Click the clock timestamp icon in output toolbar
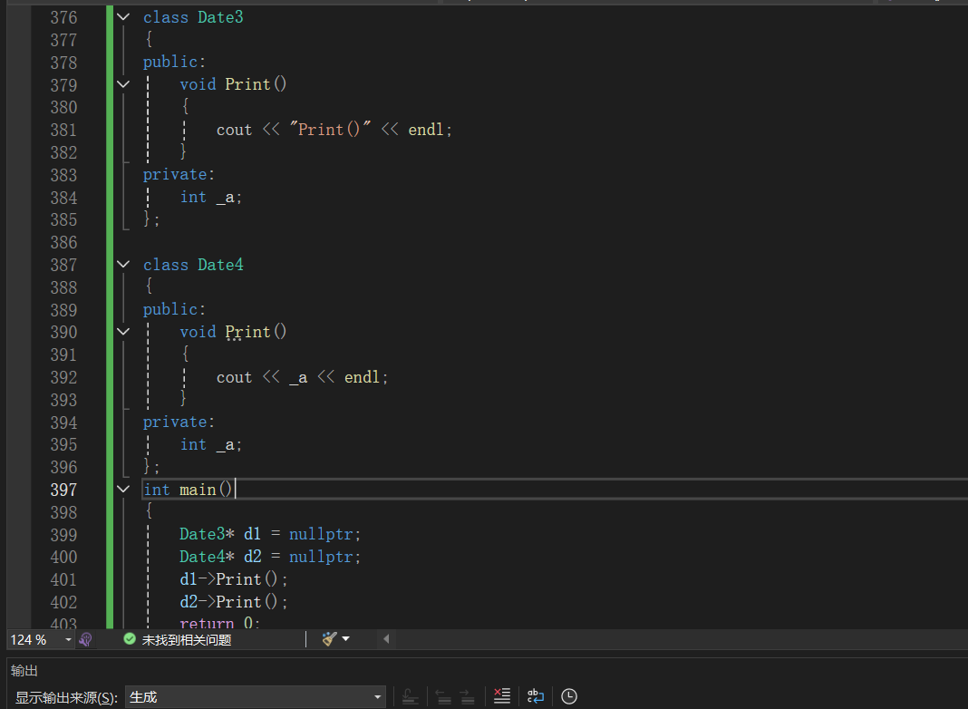This screenshot has width=968, height=709. tap(569, 696)
